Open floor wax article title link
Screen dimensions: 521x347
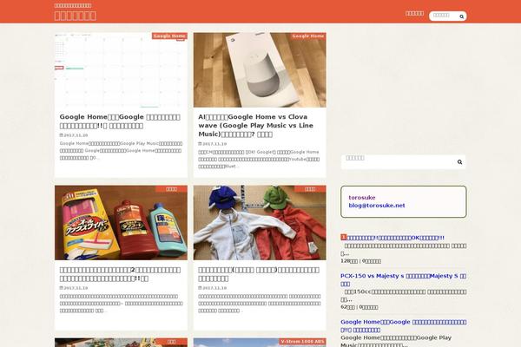pos(120,274)
